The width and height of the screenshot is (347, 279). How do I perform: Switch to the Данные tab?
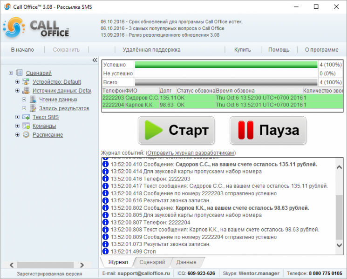[186, 262]
